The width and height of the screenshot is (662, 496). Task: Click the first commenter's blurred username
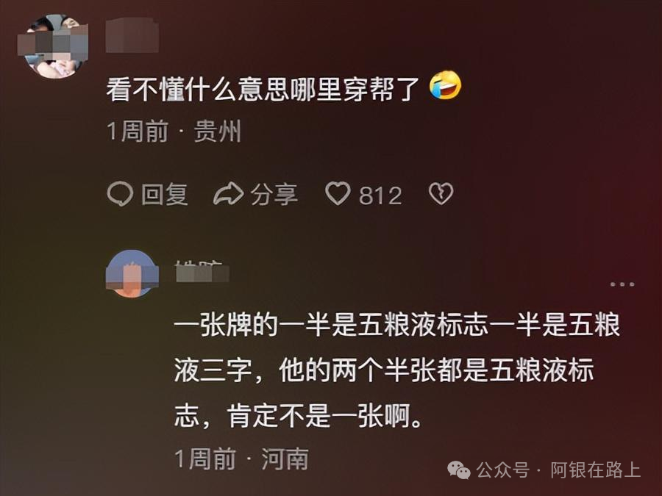[x=132, y=35]
